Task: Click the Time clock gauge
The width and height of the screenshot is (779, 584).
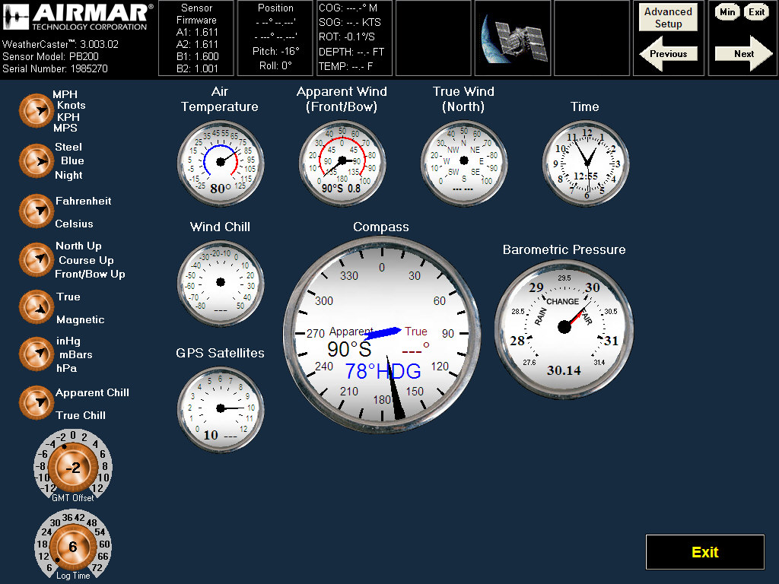Action: pyautogui.click(x=586, y=162)
